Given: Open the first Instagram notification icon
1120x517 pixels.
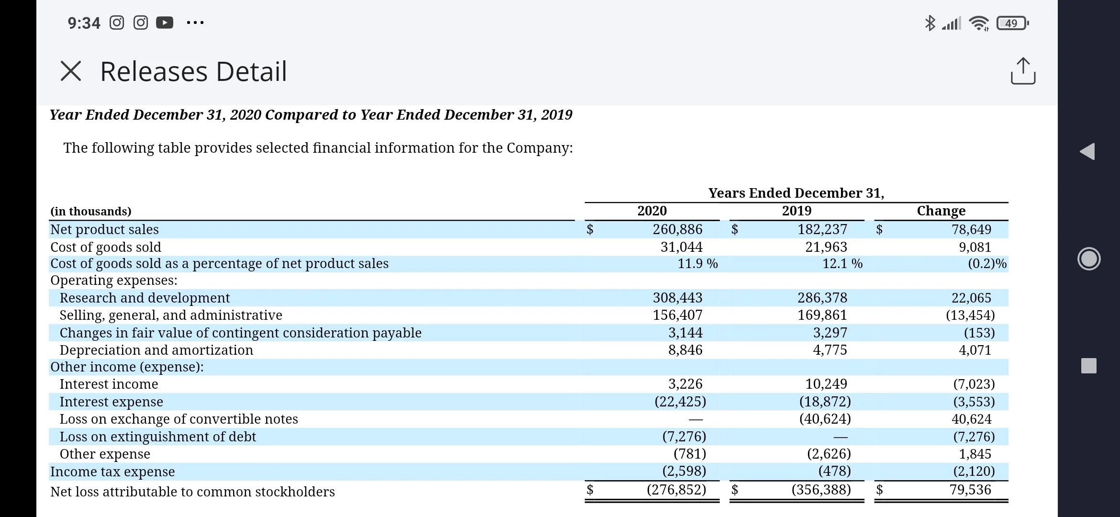Looking at the screenshot, I should (x=117, y=22).
